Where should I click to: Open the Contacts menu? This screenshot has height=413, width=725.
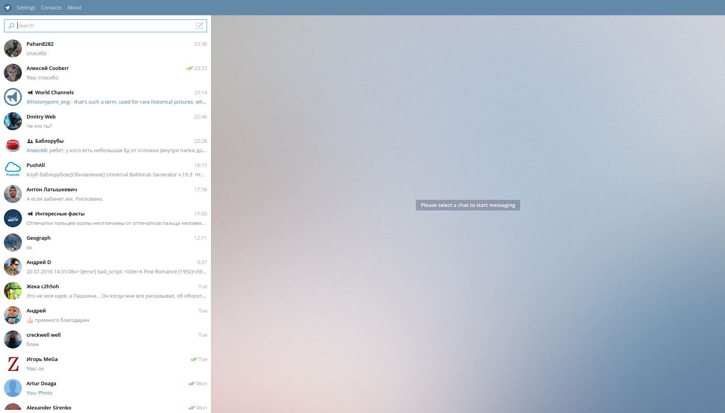pyautogui.click(x=51, y=8)
